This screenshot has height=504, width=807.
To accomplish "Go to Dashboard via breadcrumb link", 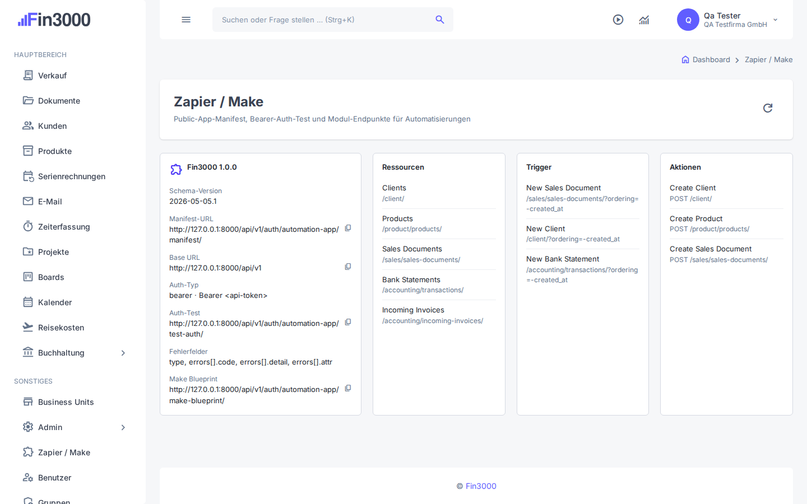I will point(711,59).
